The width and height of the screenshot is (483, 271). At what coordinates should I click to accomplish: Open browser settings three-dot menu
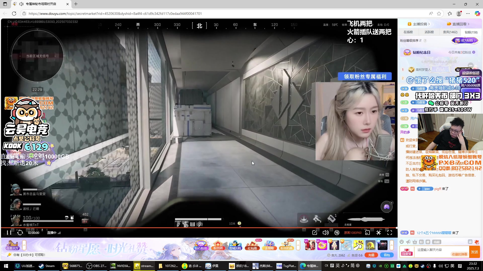pyautogui.click(x=468, y=14)
